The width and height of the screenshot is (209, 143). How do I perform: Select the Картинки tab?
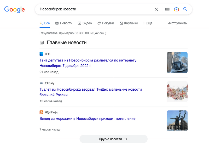click(129, 23)
